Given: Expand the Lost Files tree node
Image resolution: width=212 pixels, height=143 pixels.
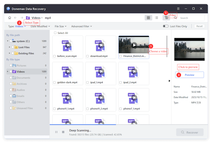Looking at the screenshot, I should point(10,47).
